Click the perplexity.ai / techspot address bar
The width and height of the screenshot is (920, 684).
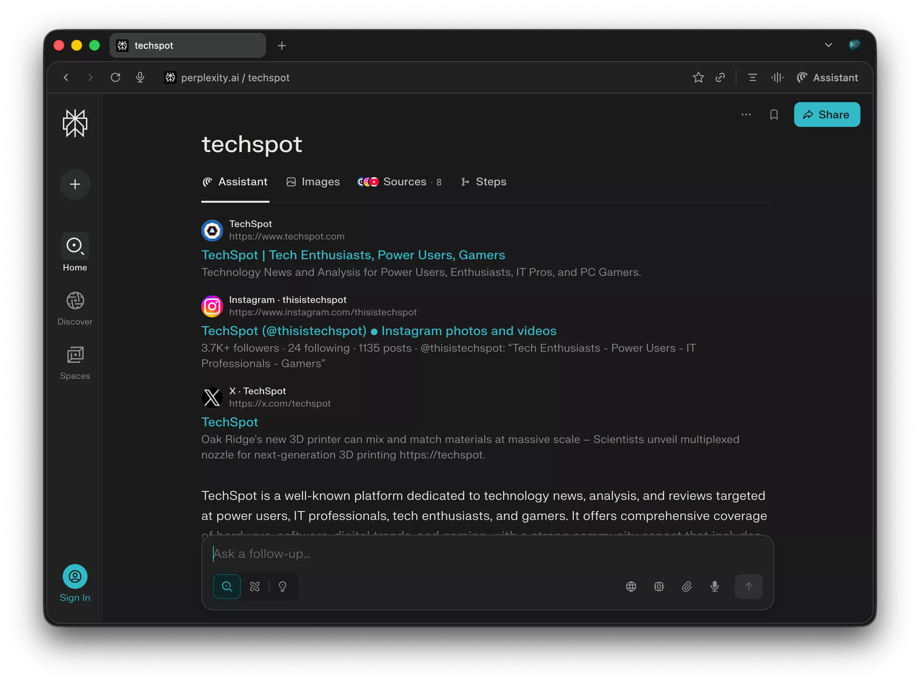pos(235,77)
